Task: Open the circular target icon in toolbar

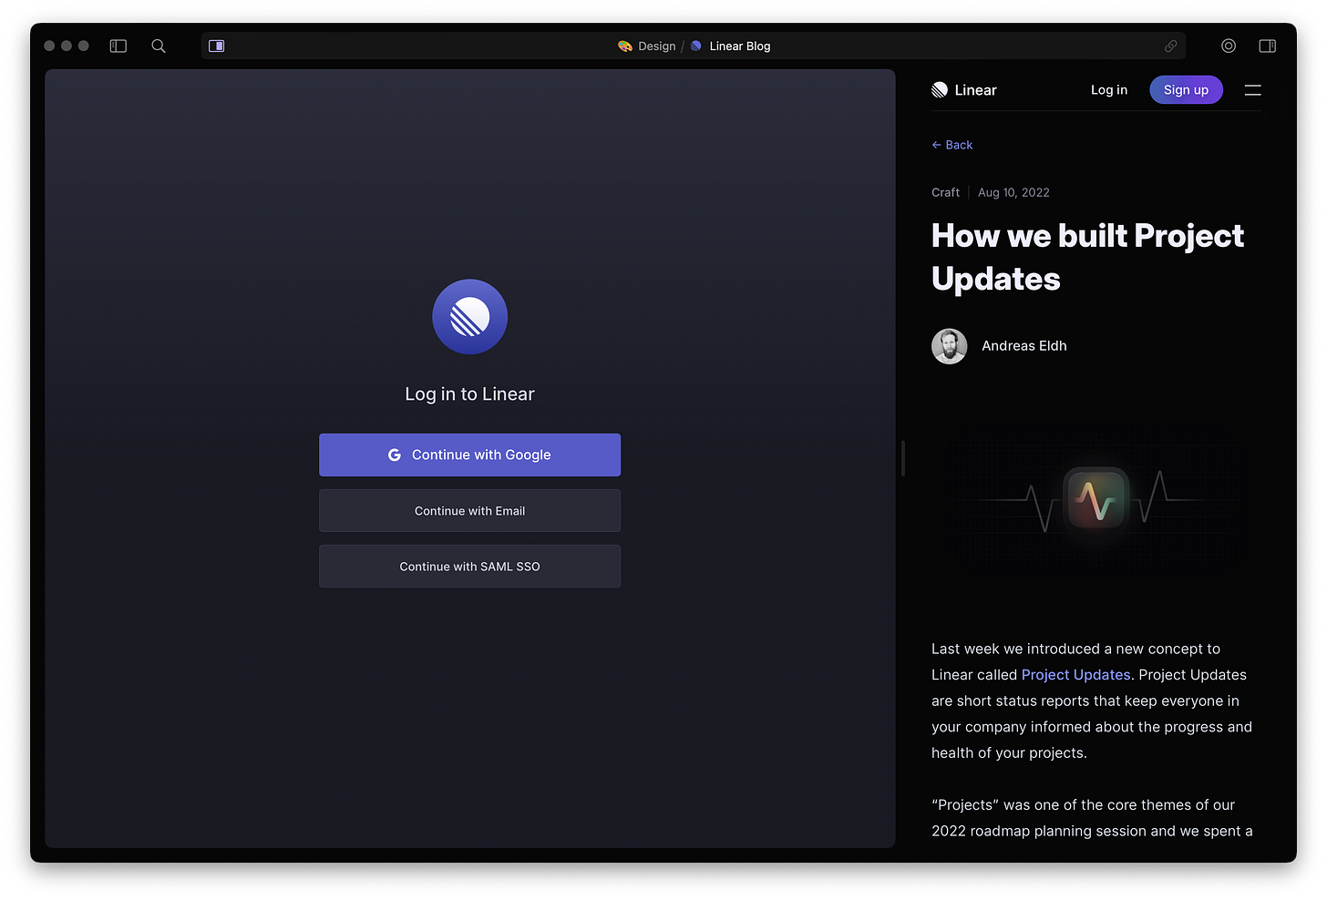Action: [1229, 46]
